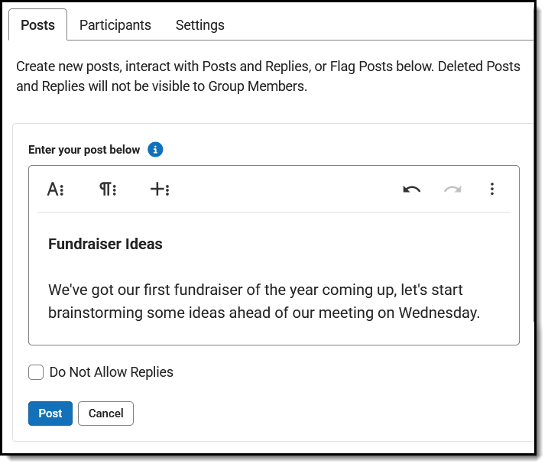548x467 pixels.
Task: Switch to the Posts tab
Action: click(37, 25)
